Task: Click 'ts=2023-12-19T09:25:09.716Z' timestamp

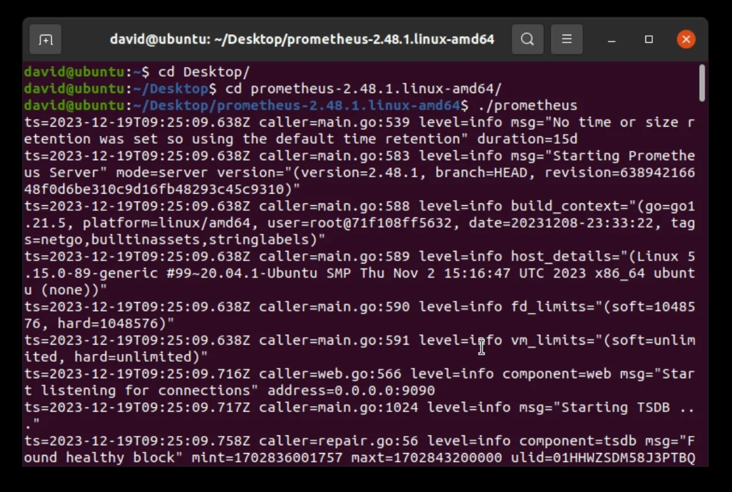Action: pos(138,373)
